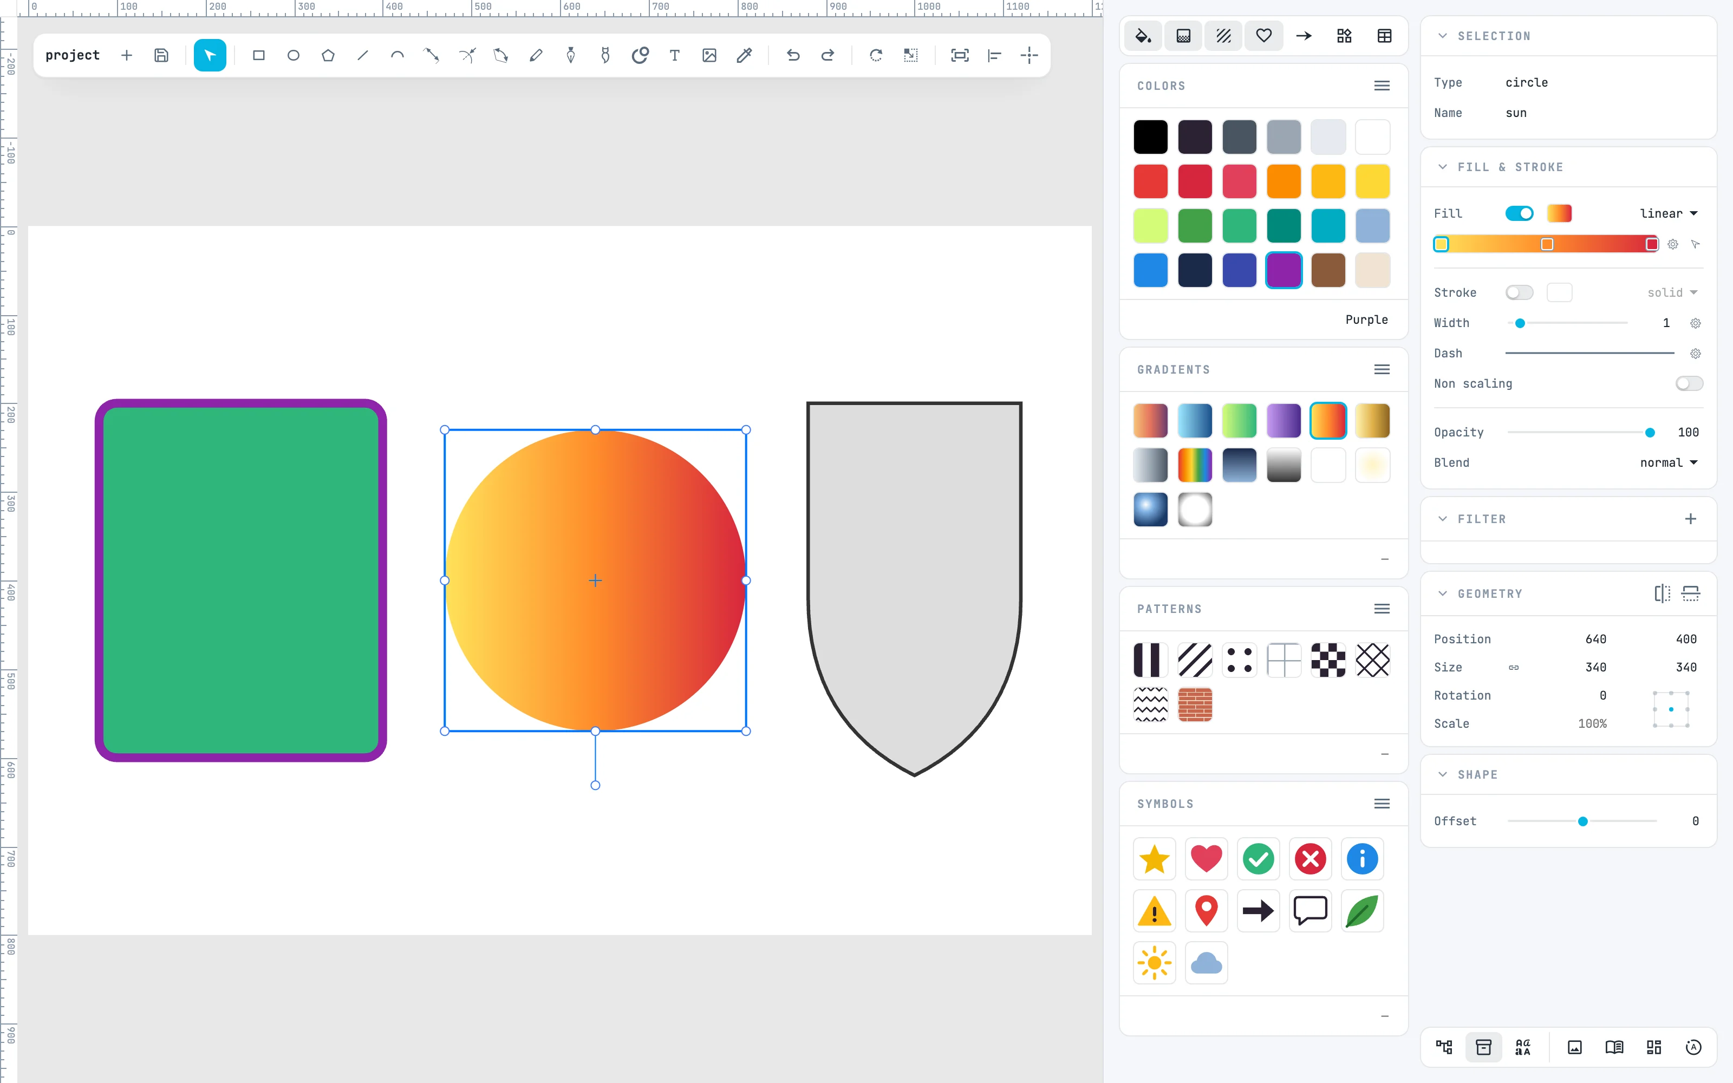Insert the warning triangle symbol

point(1155,911)
